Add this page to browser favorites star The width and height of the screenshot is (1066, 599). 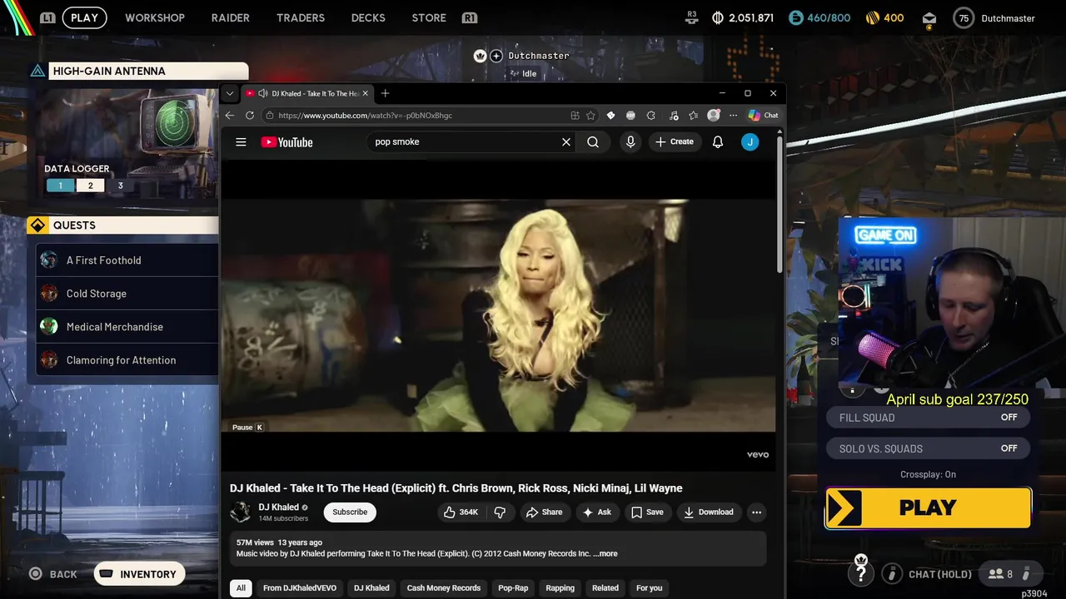pyautogui.click(x=591, y=116)
